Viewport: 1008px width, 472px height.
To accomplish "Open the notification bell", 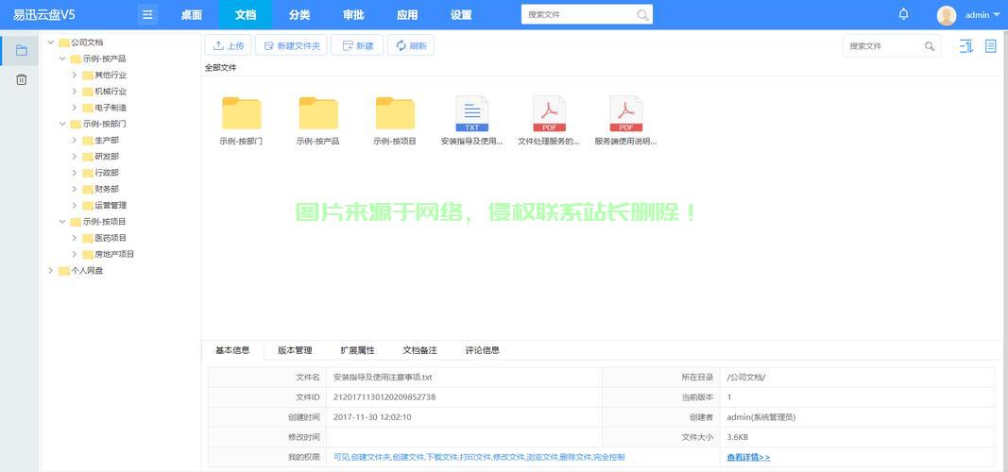I will (903, 14).
